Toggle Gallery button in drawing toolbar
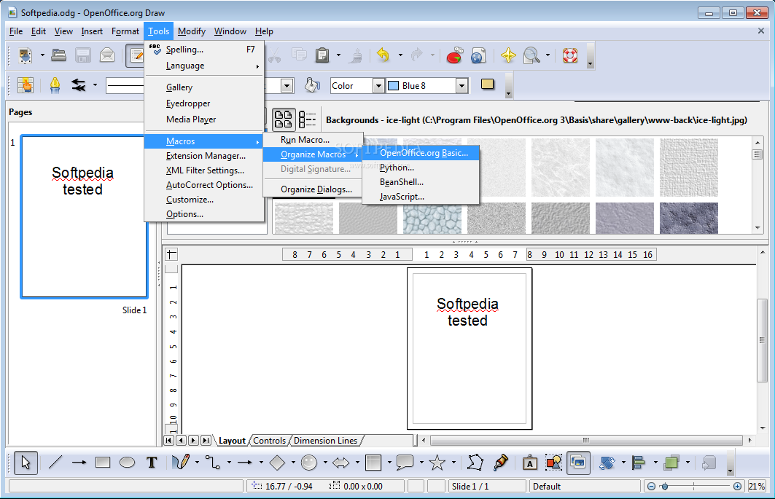Screen dimensions: 775x499 (x=578, y=463)
